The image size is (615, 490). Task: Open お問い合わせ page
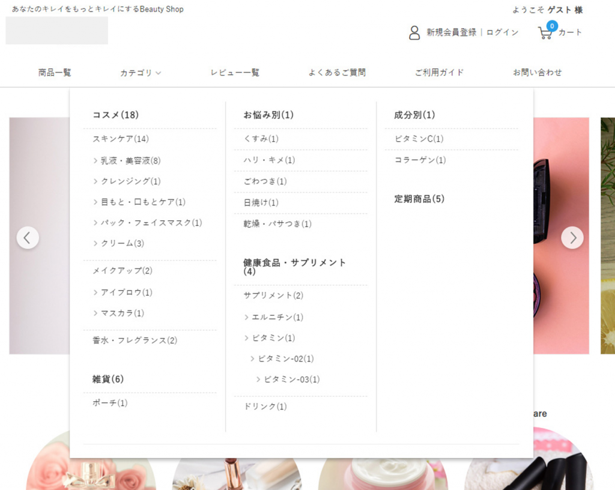538,73
